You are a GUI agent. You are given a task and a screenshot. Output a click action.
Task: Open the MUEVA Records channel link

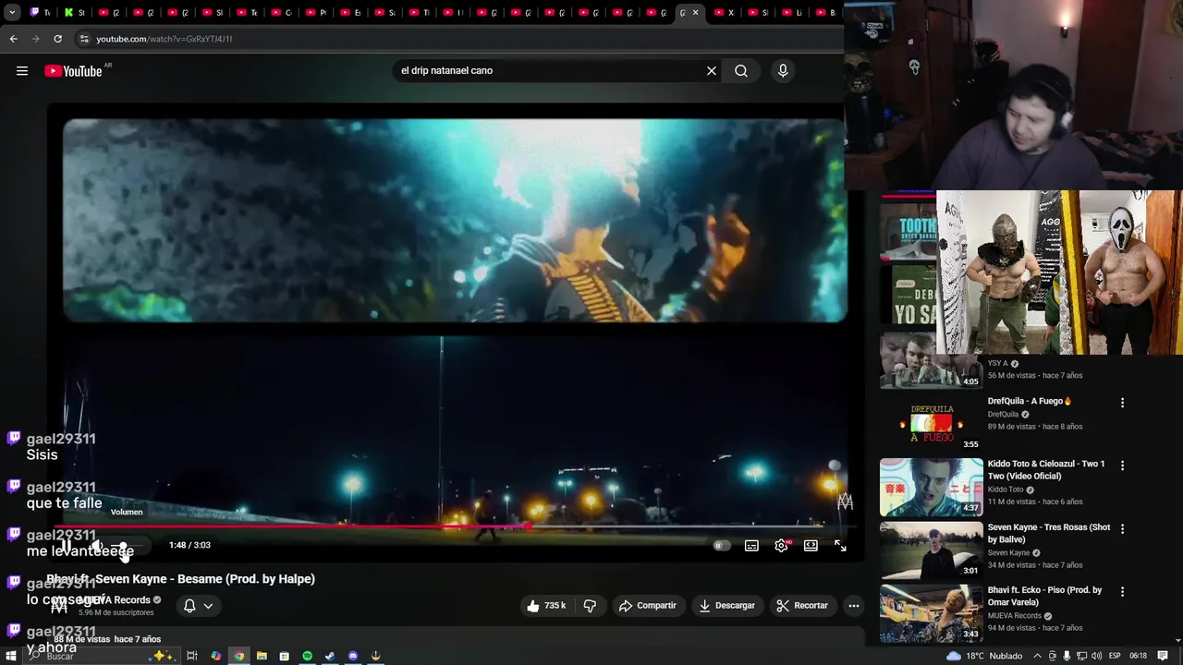[x=113, y=600]
